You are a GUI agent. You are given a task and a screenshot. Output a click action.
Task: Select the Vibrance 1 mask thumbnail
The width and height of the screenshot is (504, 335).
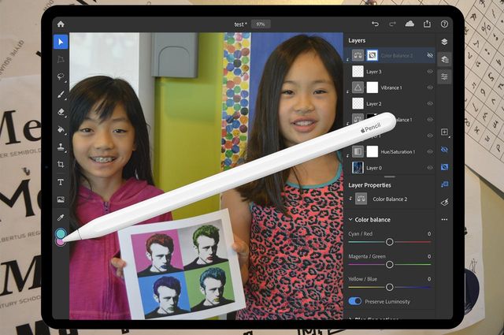coord(372,87)
